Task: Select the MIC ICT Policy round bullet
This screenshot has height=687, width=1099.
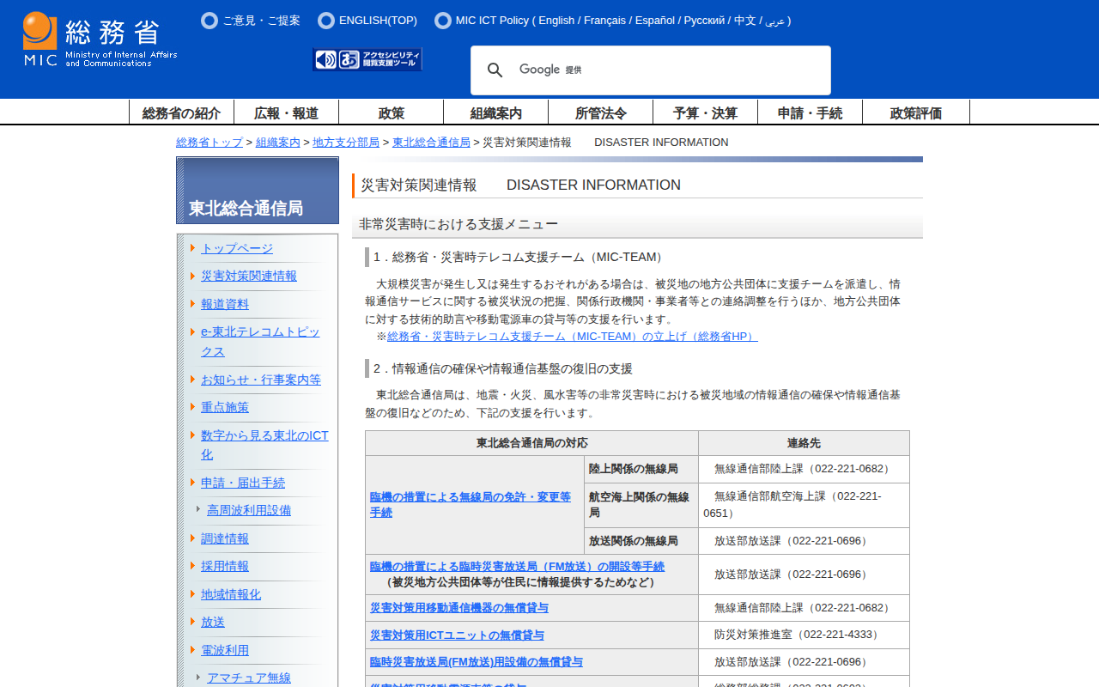Action: point(443,21)
